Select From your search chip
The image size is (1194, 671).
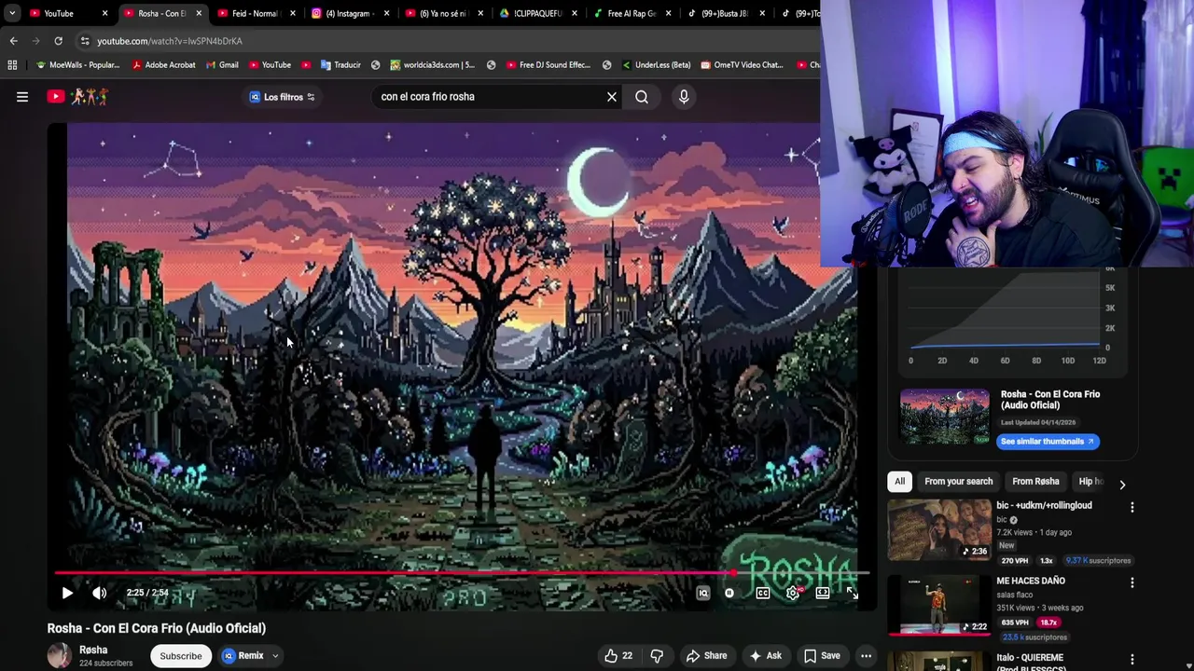coord(958,482)
